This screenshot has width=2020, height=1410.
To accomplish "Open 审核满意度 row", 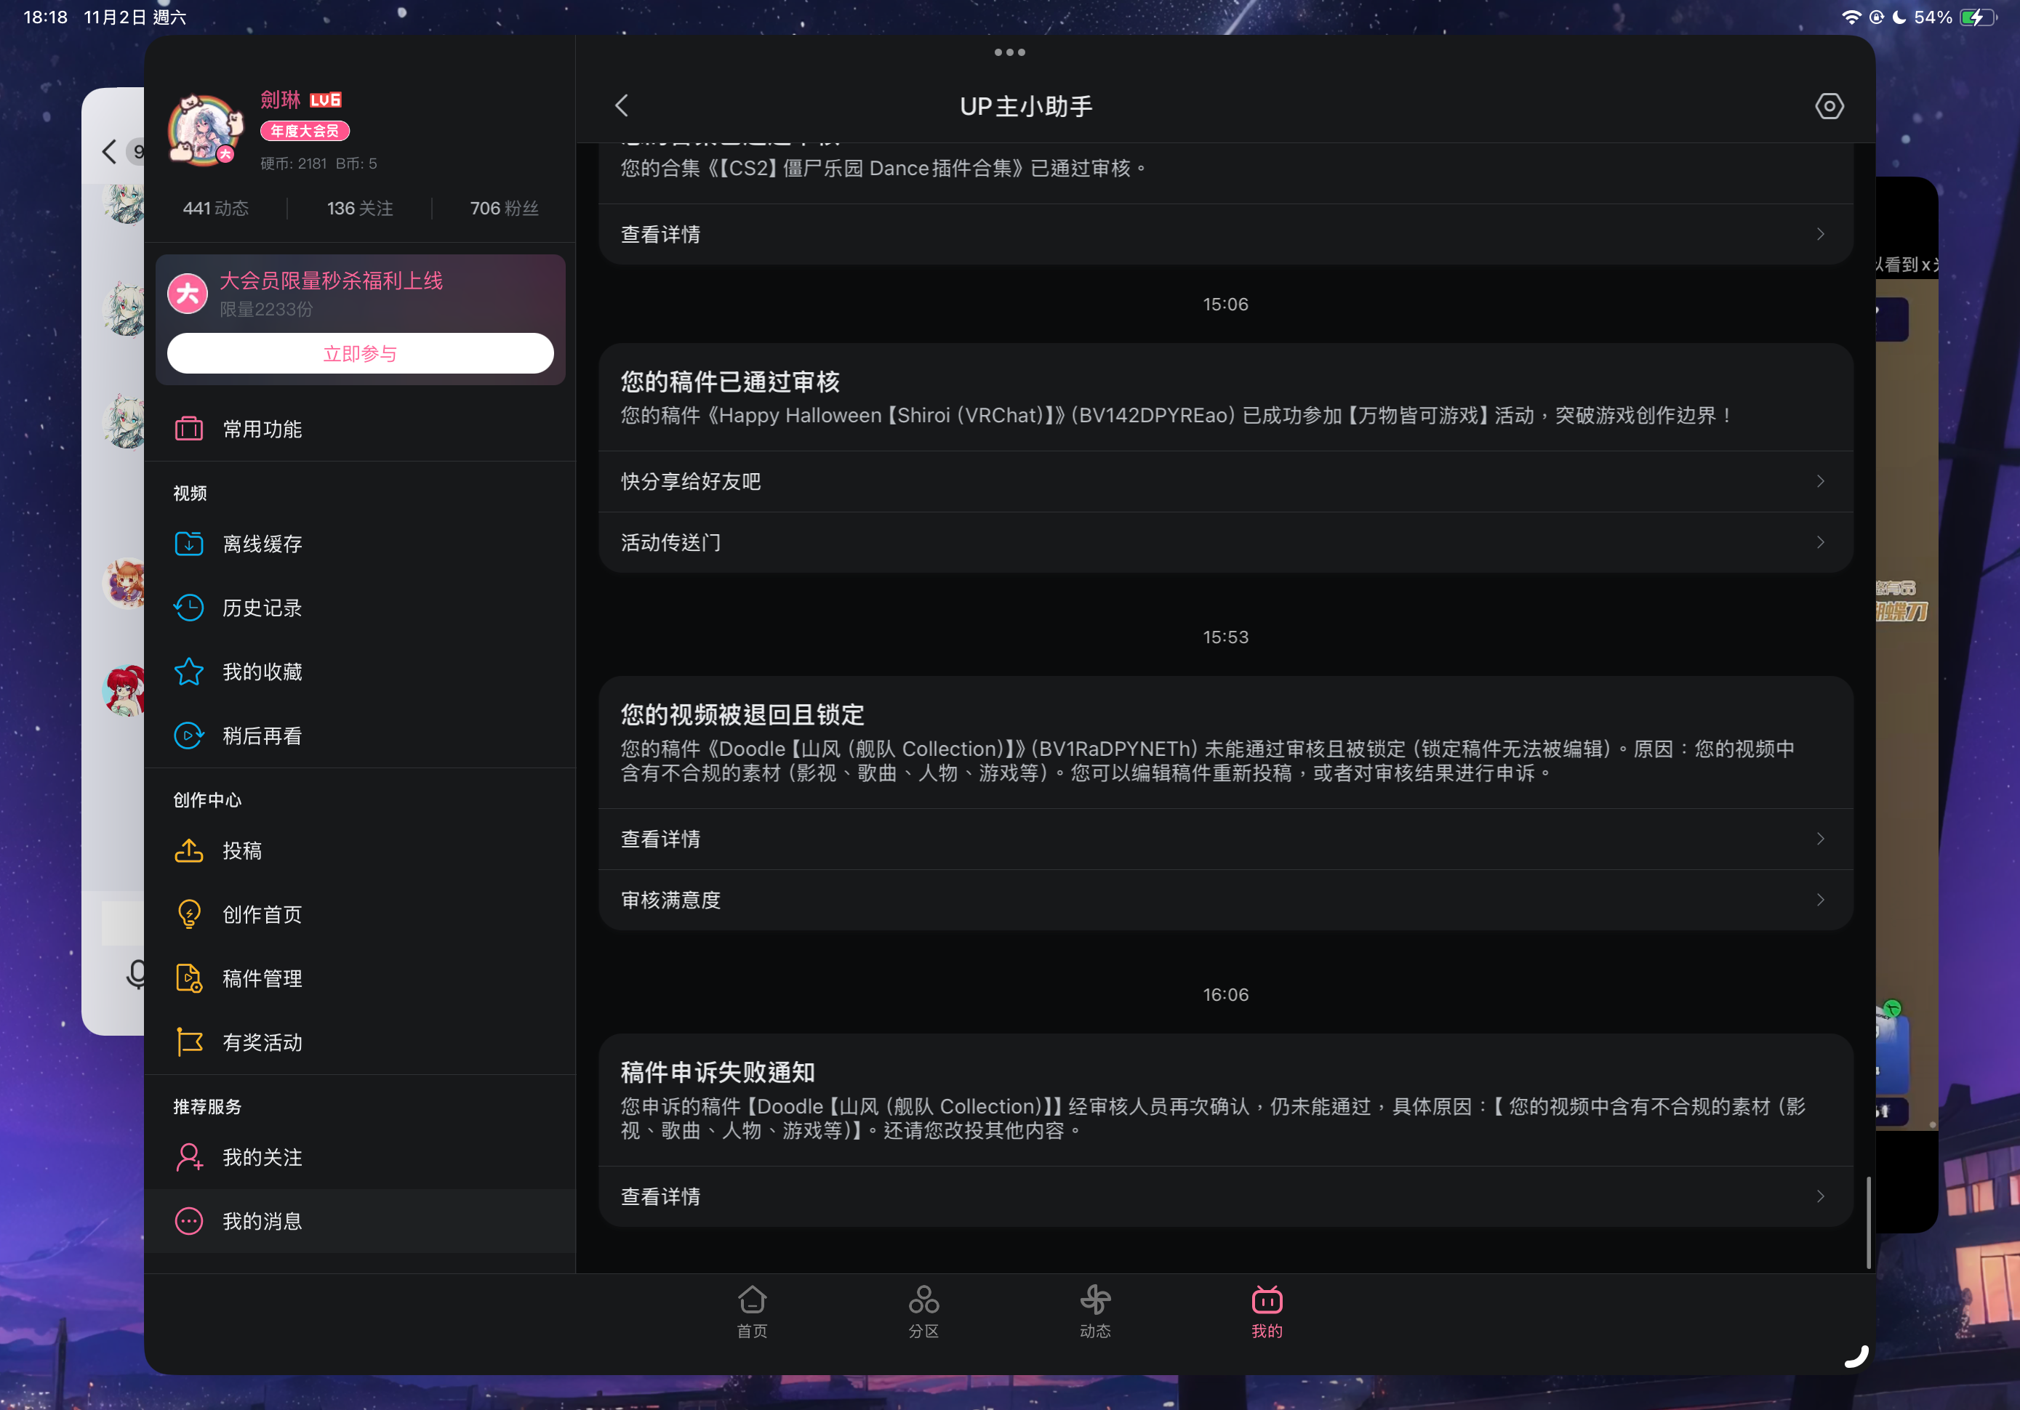I will coord(1225,900).
